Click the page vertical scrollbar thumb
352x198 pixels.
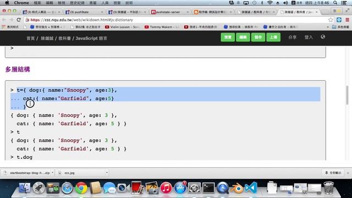coord(347,95)
